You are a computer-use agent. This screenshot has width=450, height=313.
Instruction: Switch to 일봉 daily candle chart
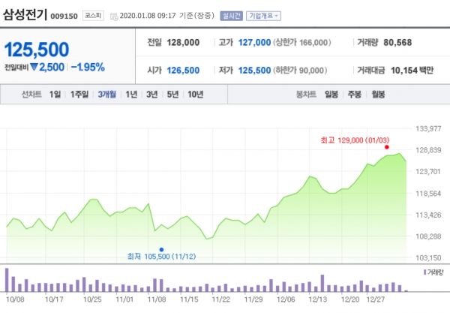(331, 94)
